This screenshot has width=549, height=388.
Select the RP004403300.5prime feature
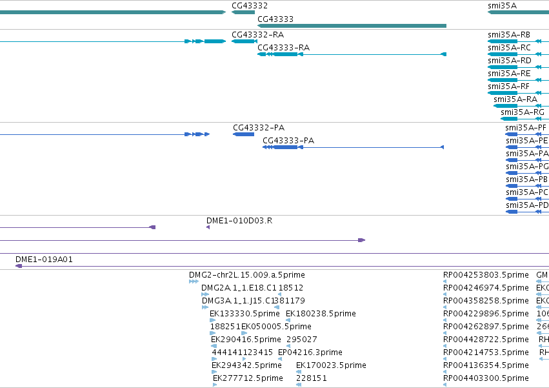tap(444, 385)
